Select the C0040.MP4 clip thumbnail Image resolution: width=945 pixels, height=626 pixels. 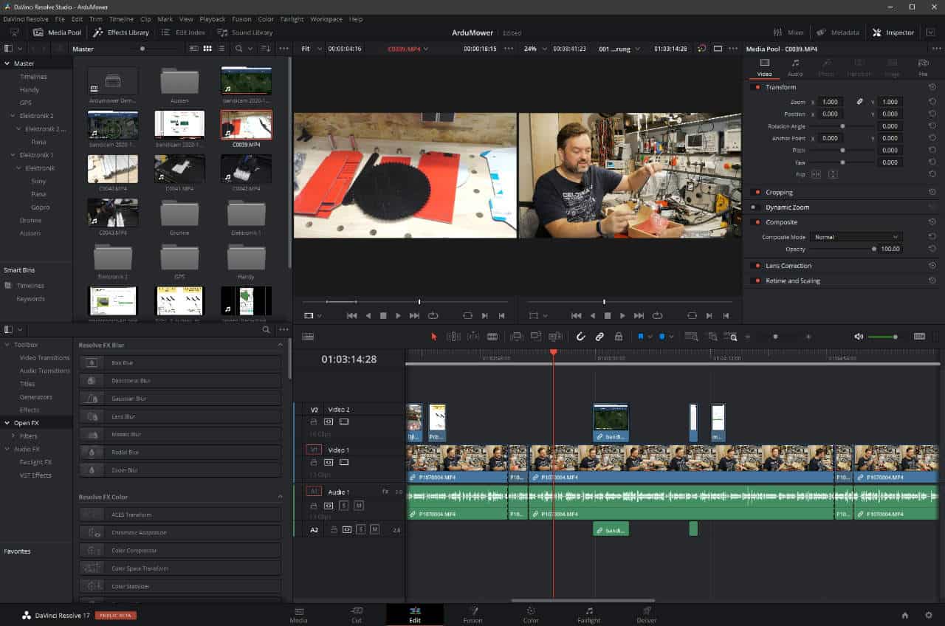pyautogui.click(x=113, y=170)
